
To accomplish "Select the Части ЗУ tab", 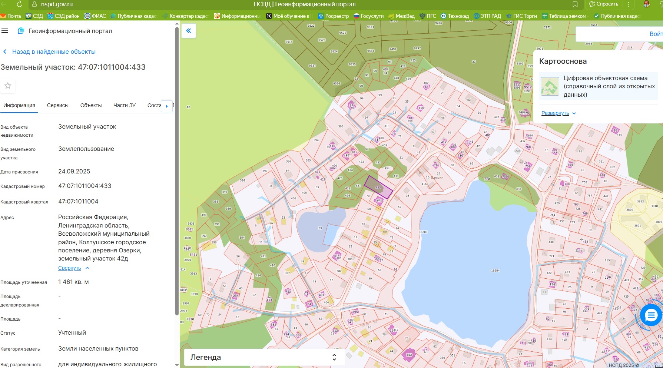I will coord(125,105).
